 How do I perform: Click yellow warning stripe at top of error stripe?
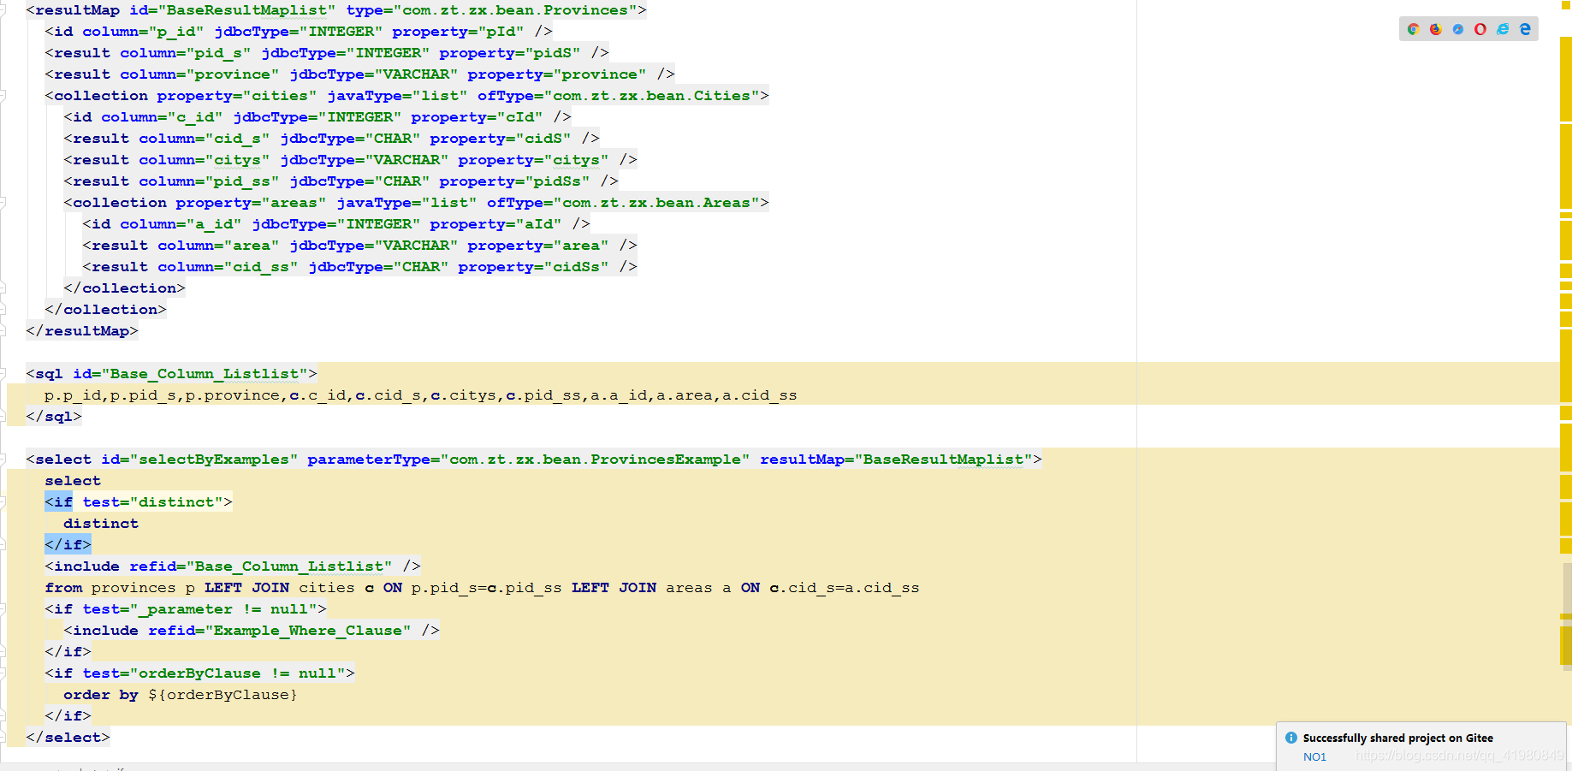point(1566,79)
